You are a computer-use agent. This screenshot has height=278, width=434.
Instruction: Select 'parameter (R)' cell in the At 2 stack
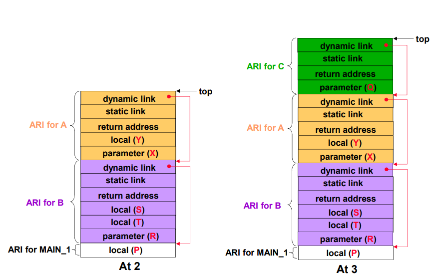point(128,236)
